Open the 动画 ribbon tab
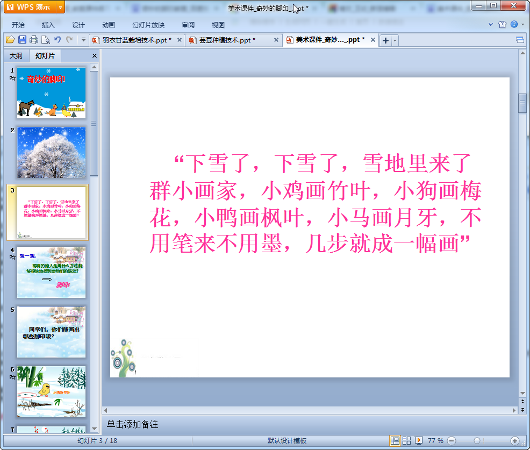The image size is (530, 450). click(109, 25)
